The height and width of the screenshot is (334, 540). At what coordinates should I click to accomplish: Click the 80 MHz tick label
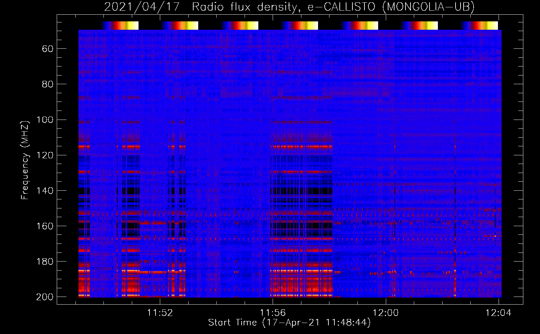(x=48, y=84)
